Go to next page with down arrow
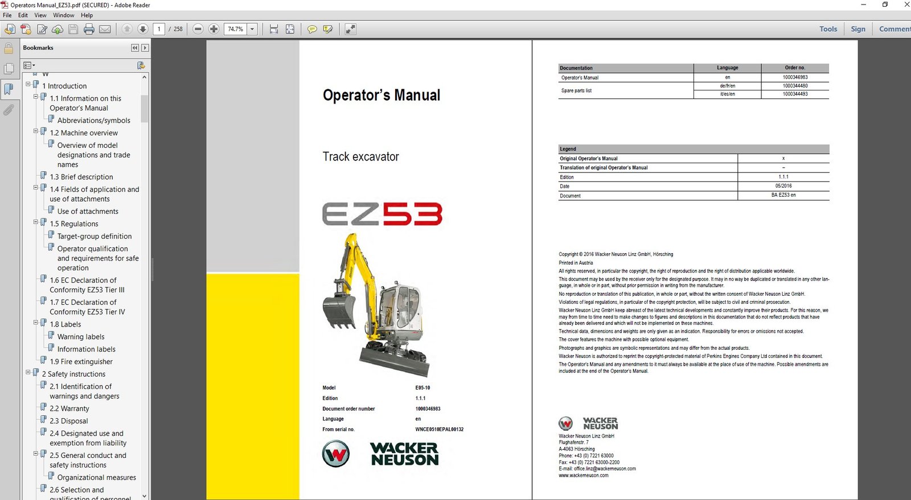Image resolution: width=911 pixels, height=500 pixels. coord(143,29)
